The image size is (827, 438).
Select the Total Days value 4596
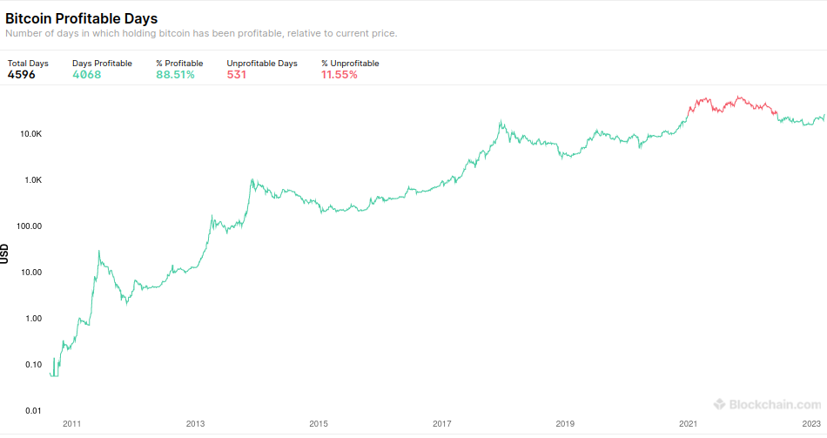[22, 75]
